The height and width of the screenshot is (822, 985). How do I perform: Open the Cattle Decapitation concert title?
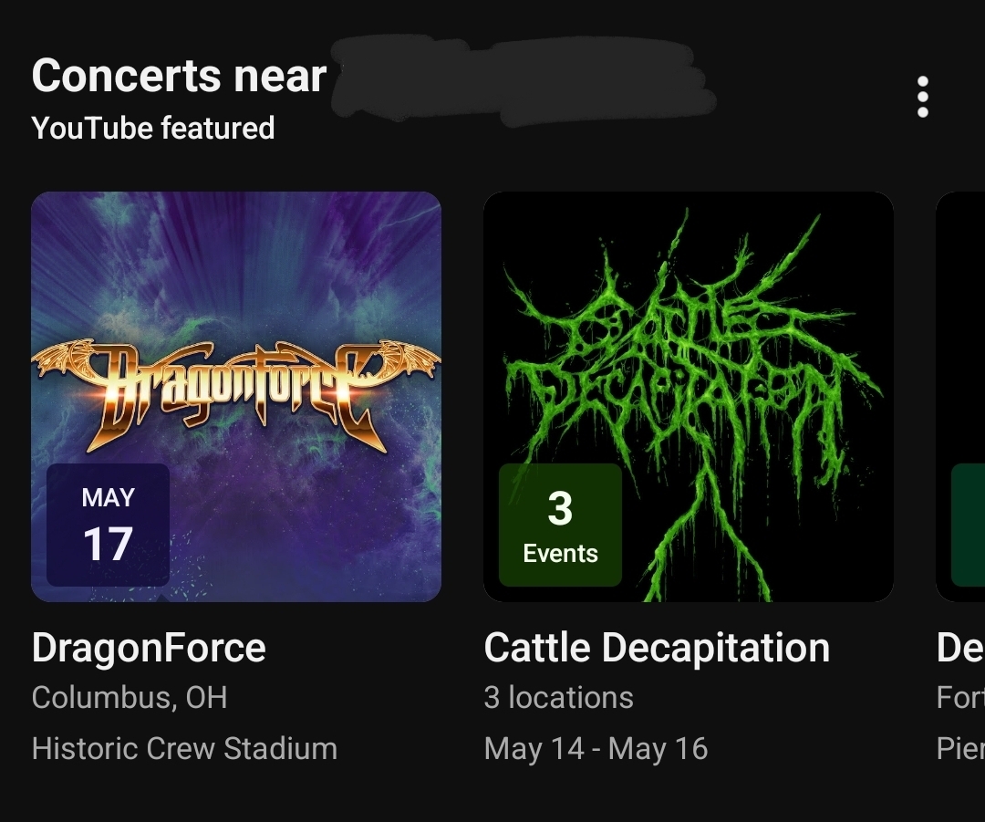pyautogui.click(x=657, y=648)
